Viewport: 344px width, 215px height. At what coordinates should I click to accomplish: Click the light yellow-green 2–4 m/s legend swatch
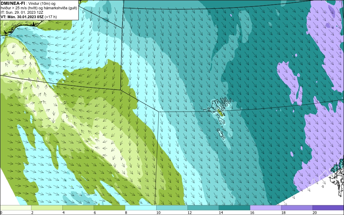click(47, 207)
